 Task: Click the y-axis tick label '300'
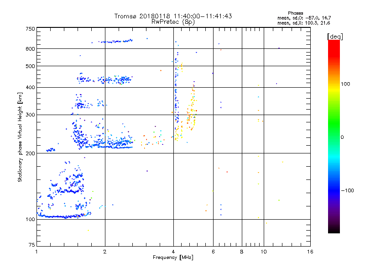tap(31, 115)
